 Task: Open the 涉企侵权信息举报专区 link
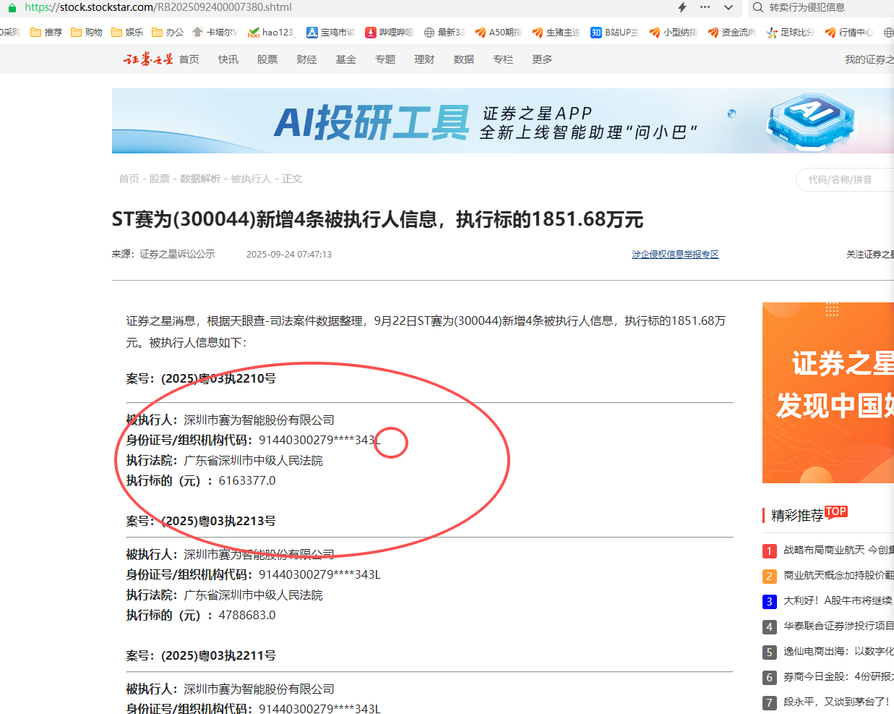tap(675, 255)
